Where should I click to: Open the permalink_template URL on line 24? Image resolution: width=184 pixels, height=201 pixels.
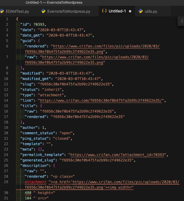tap(117, 155)
